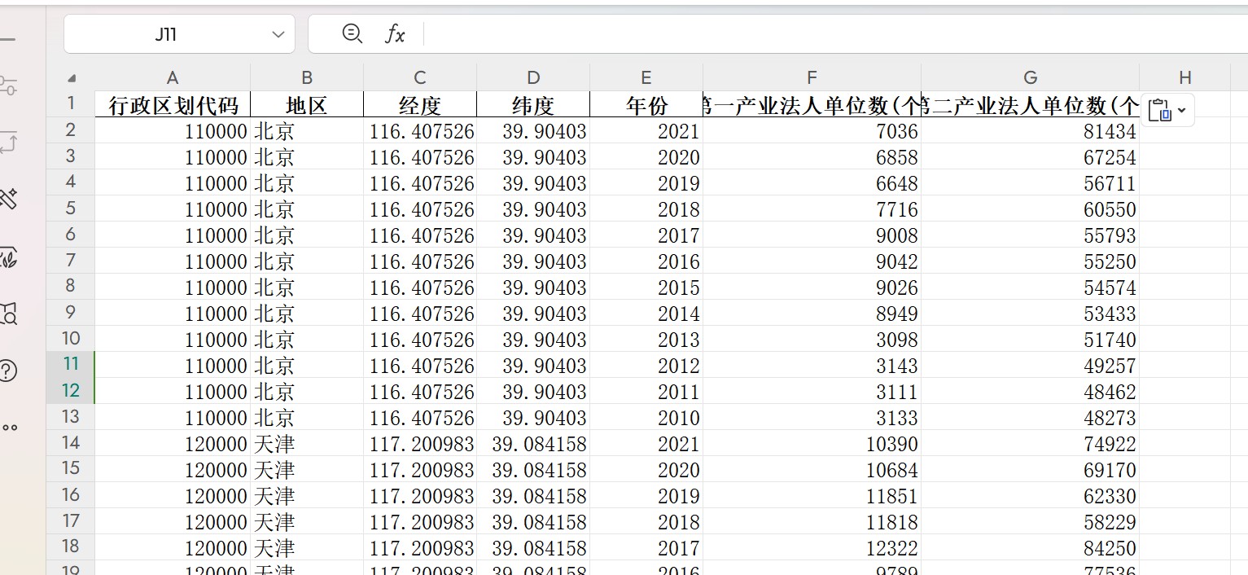Click the magnifier zoom icon in formula bar
1248x575 pixels.
(352, 34)
